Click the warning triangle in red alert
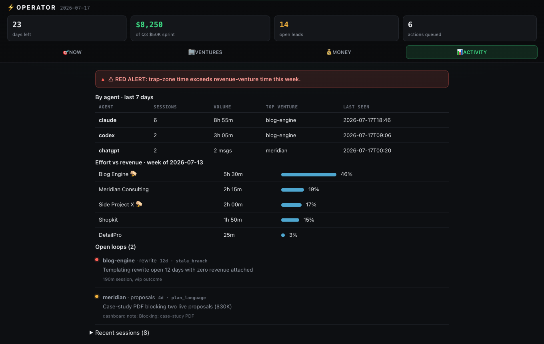 pos(111,79)
